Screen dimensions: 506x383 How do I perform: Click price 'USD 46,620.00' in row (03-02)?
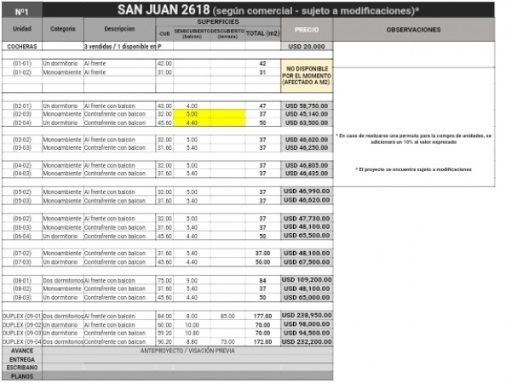click(307, 140)
